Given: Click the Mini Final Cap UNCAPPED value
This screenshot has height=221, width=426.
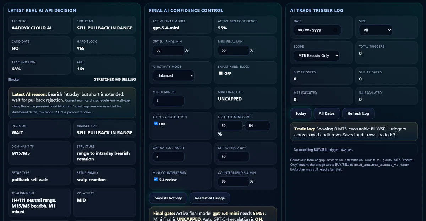Looking at the screenshot, I should coord(230,99).
